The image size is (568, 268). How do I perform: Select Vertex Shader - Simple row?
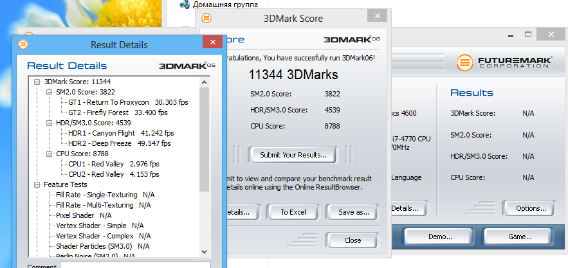click(100, 226)
